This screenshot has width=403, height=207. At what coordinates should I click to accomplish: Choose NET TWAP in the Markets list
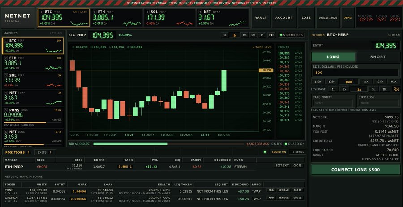click(x=33, y=98)
